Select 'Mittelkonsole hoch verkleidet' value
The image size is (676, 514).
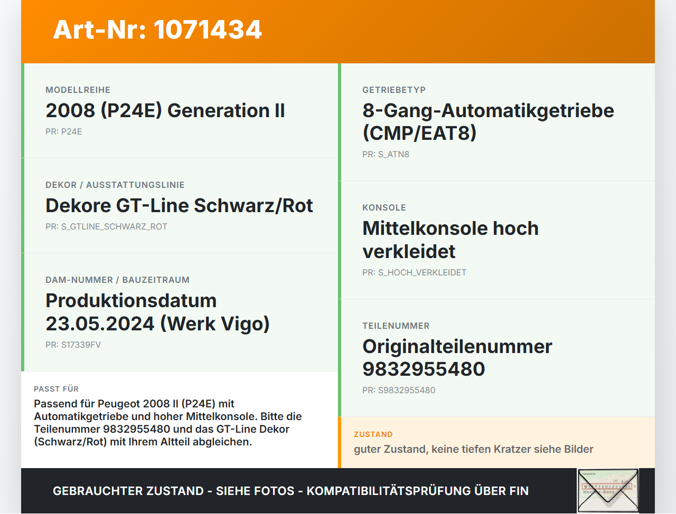450,240
